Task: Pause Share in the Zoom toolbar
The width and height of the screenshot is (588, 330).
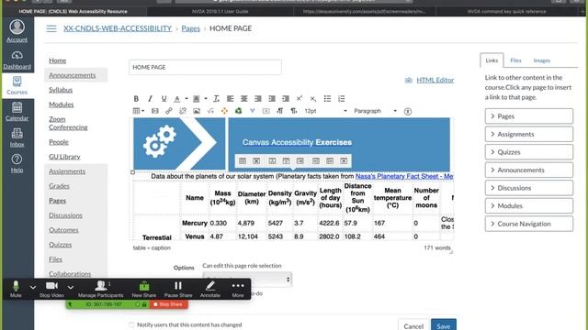Action: [x=178, y=290]
